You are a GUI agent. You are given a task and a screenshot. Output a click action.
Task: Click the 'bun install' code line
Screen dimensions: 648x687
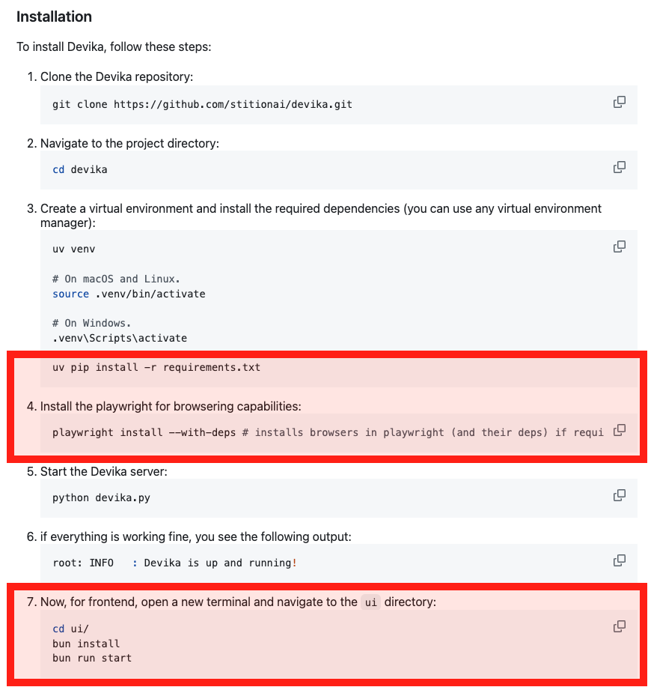pyautogui.click(x=86, y=644)
